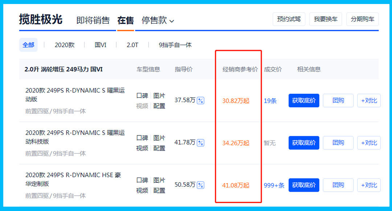392x211 pixels.
Task: Filter by 全部 models
Action: (x=28, y=45)
